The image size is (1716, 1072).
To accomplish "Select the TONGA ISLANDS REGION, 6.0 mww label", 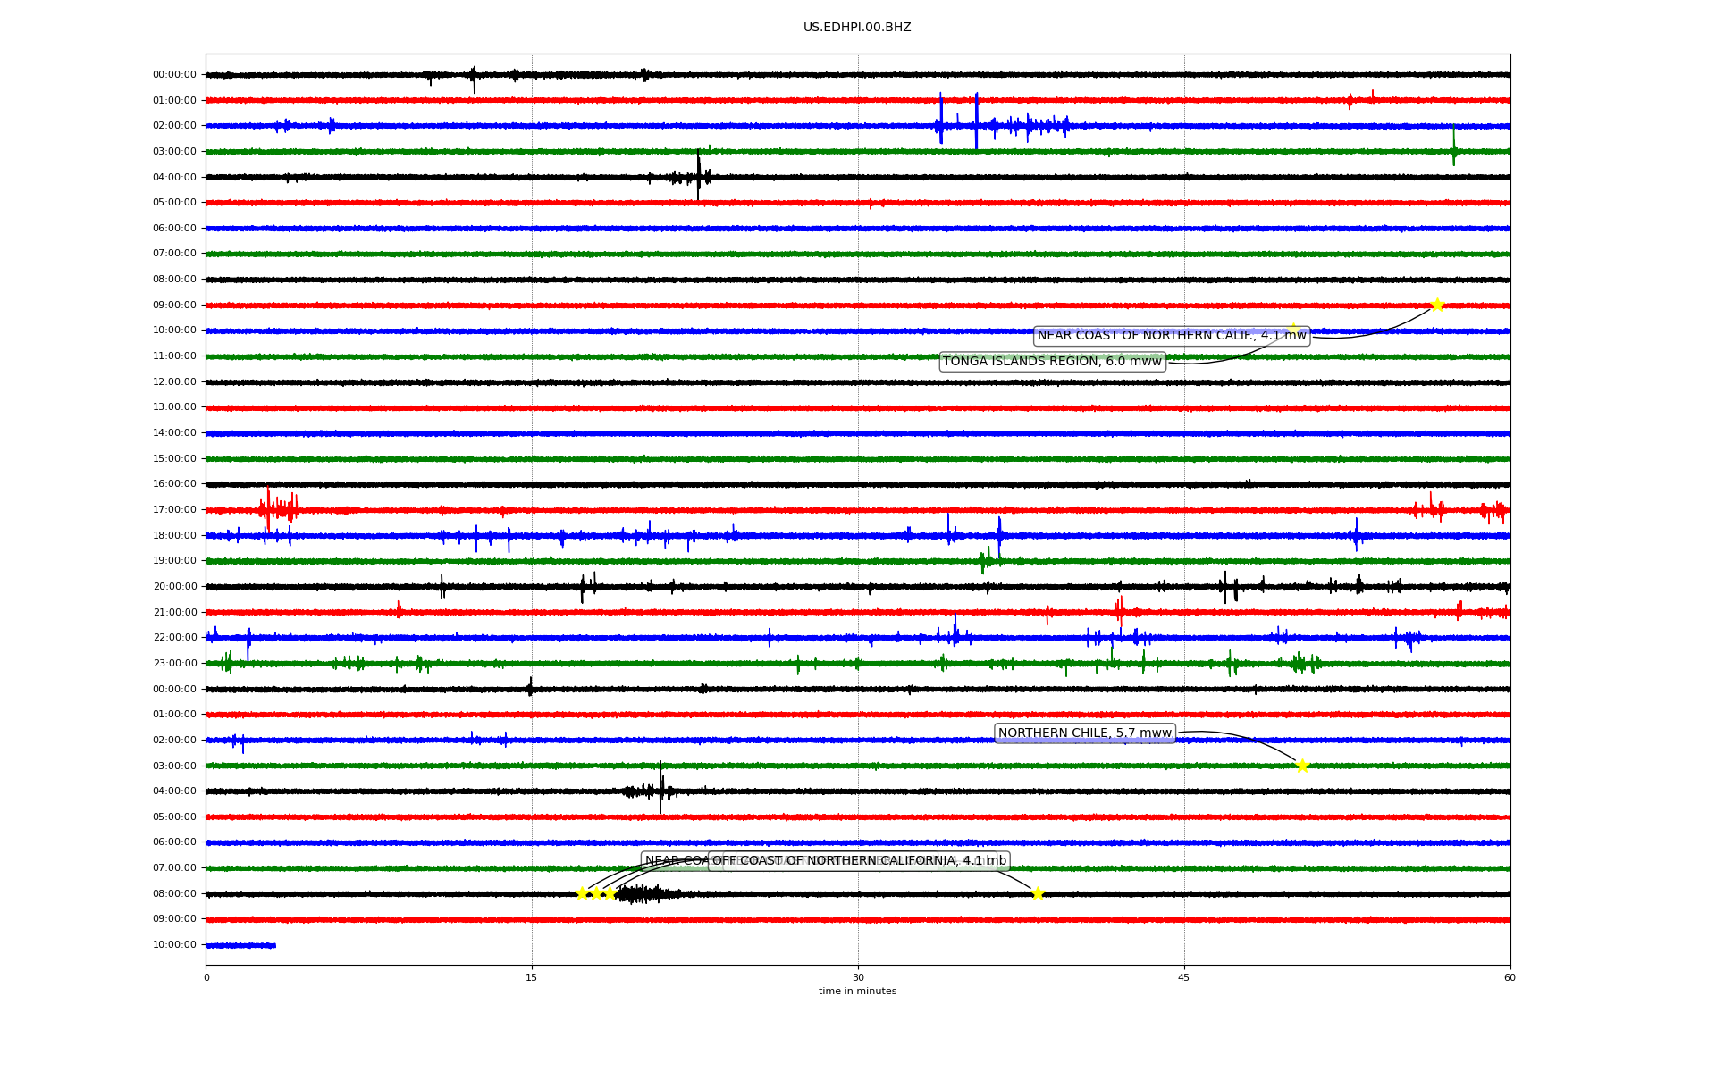I will 1053,362.
